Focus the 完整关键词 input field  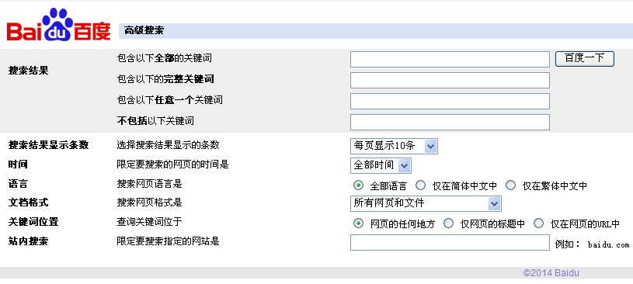pos(450,80)
